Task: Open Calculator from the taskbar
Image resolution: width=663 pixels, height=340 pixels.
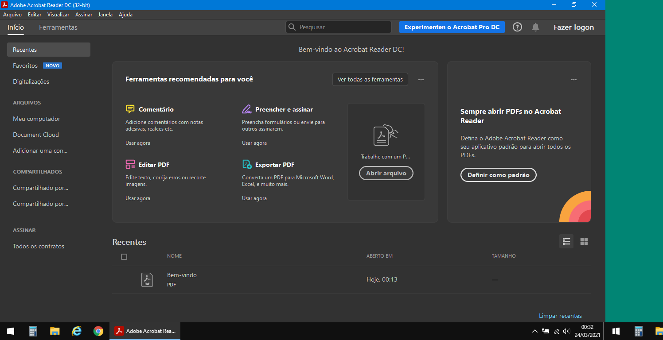Action: [x=33, y=331]
